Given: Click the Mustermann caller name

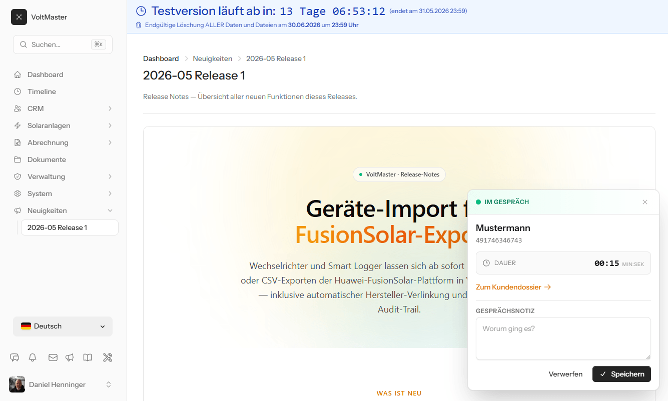Looking at the screenshot, I should (x=503, y=228).
